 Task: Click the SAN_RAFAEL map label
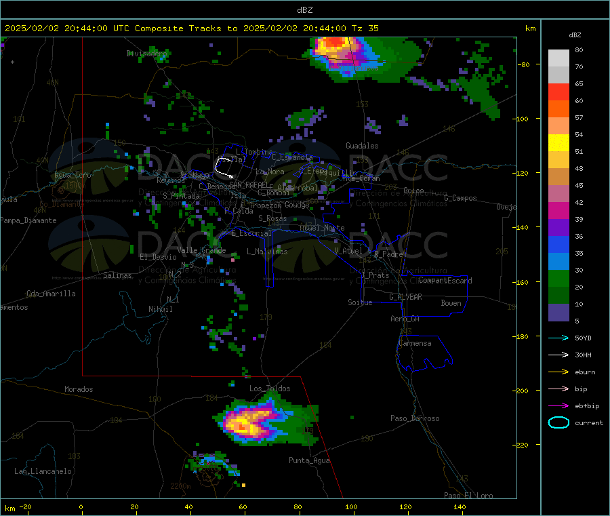point(249,184)
